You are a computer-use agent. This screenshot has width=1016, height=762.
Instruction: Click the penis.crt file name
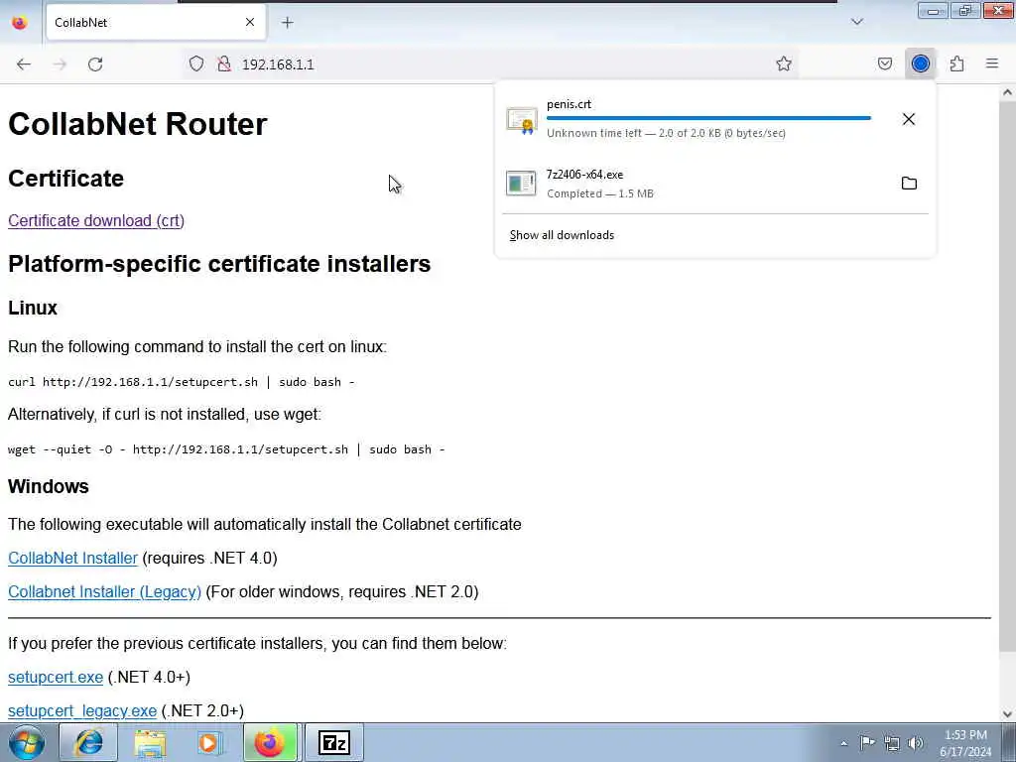pos(569,104)
